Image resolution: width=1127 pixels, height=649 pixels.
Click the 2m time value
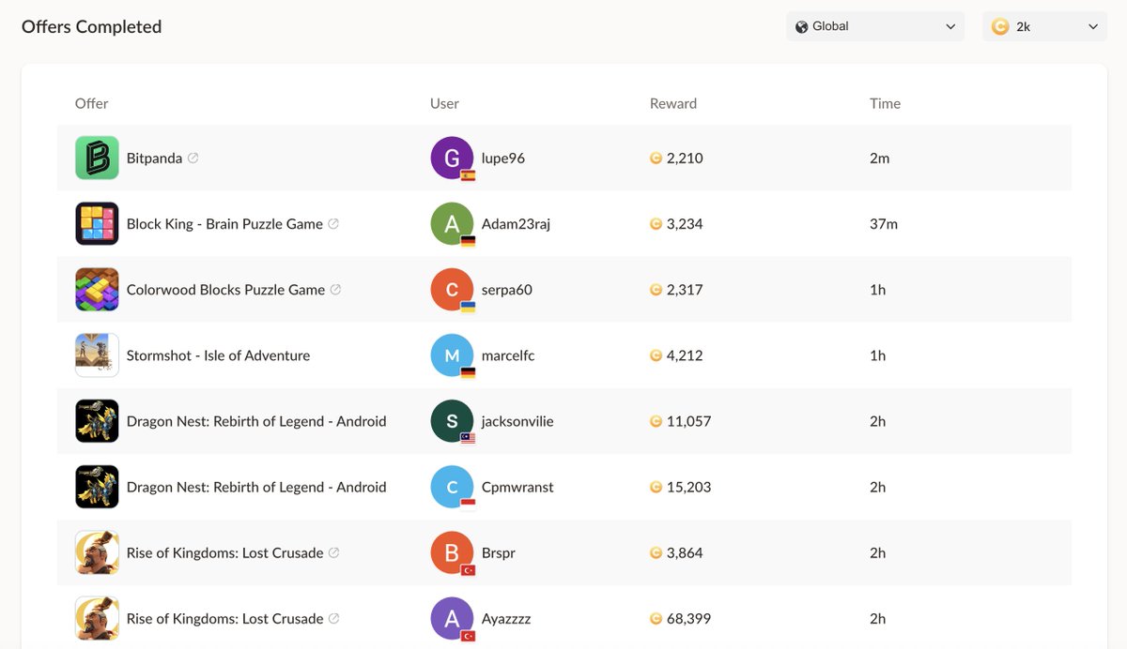click(x=879, y=158)
